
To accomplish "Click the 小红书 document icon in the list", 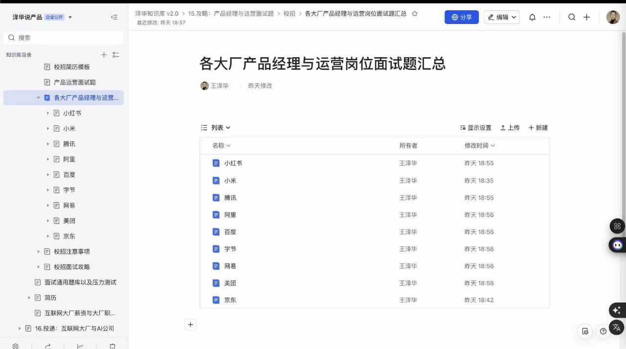I will pos(216,163).
